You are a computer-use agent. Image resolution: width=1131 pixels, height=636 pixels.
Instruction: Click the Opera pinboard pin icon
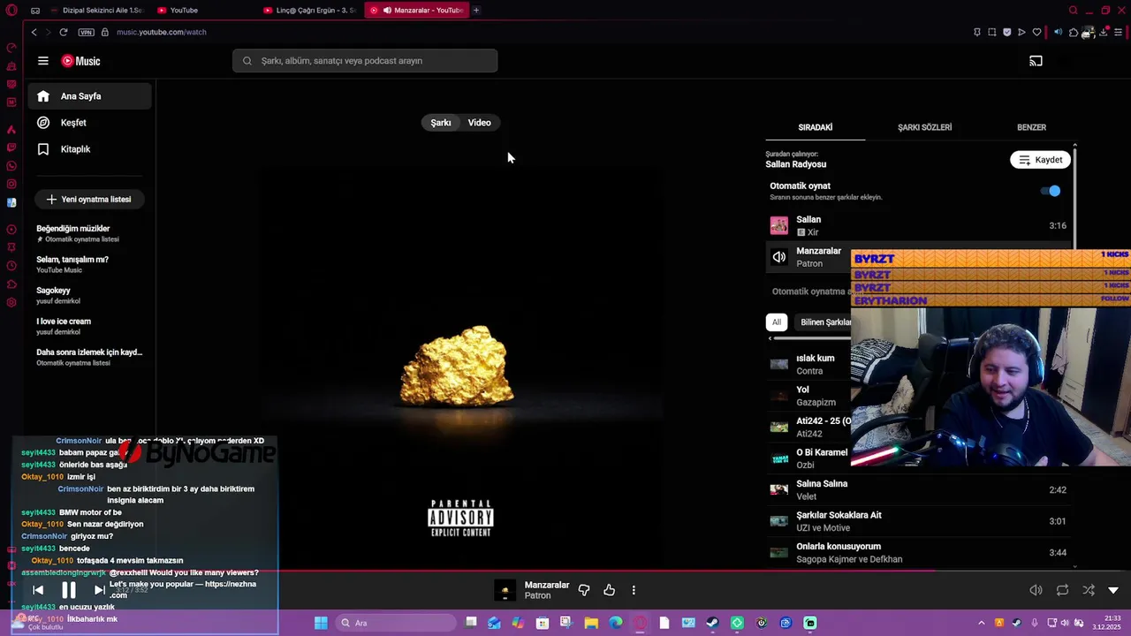(976, 32)
